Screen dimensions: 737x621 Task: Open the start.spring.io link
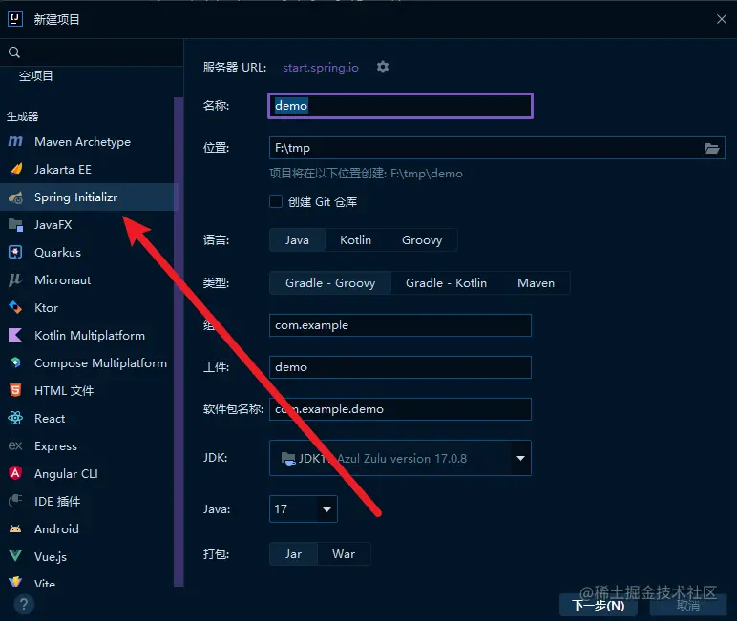(321, 67)
